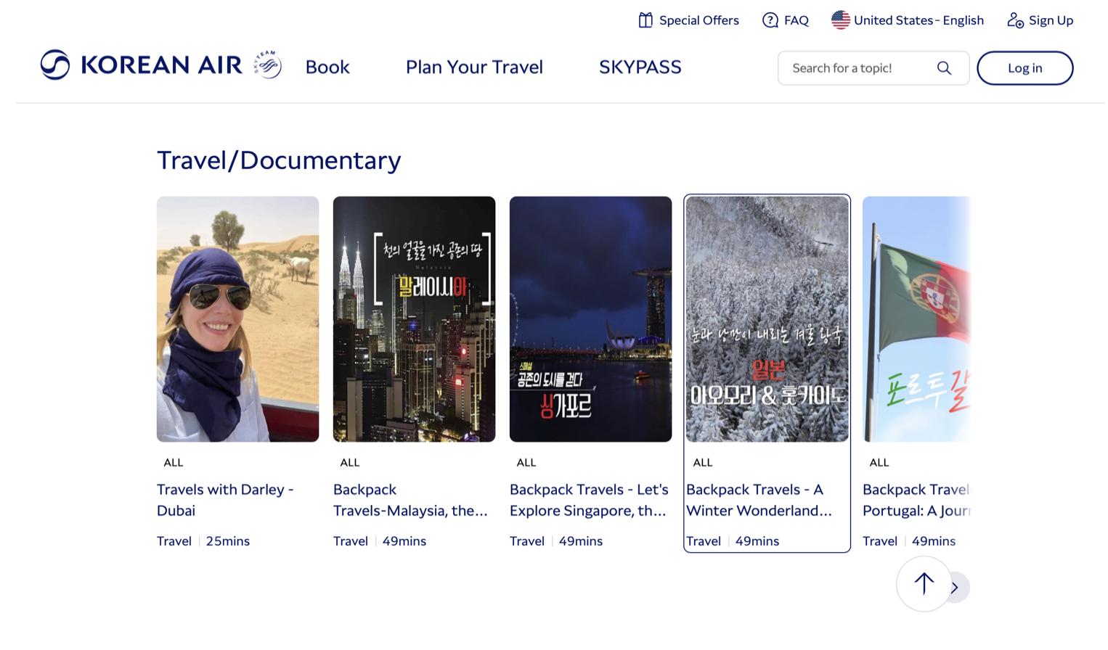This screenshot has height=650, width=1108.
Task: Click 'Travel' label under Malaysia card
Action: 351,541
